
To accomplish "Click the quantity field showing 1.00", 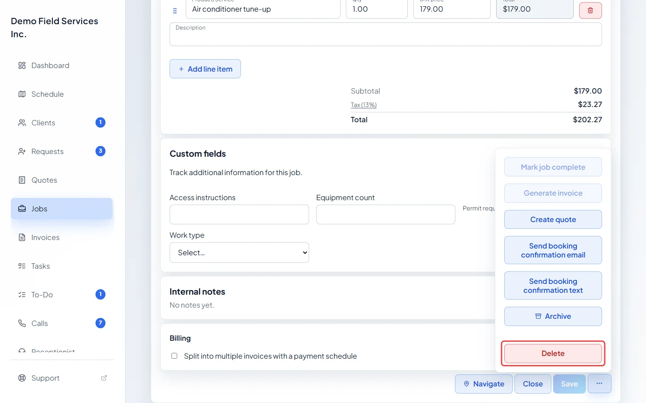I will tap(377, 9).
